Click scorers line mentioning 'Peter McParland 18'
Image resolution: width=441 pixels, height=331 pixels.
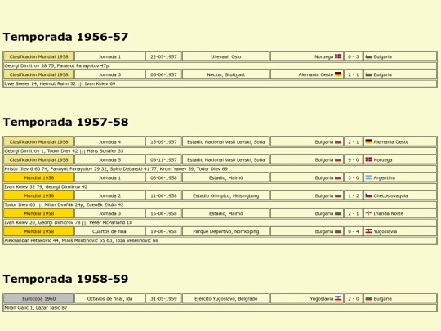(x=220, y=222)
